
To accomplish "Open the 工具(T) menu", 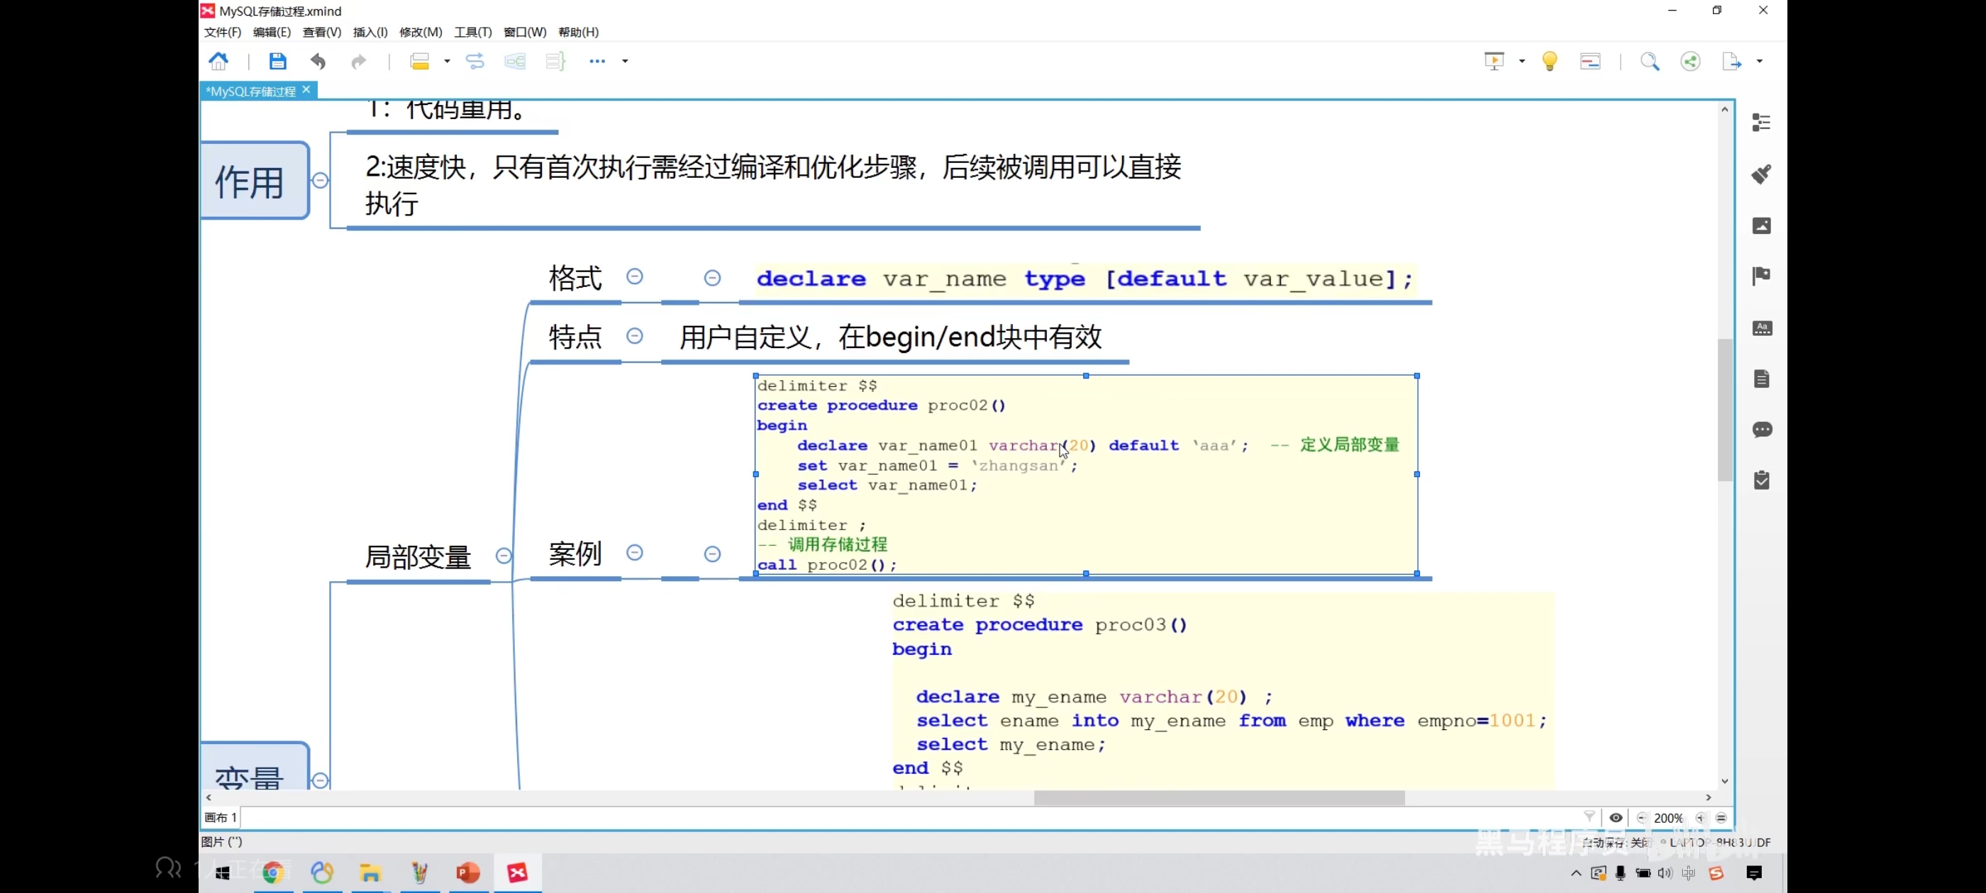I will coord(472,32).
